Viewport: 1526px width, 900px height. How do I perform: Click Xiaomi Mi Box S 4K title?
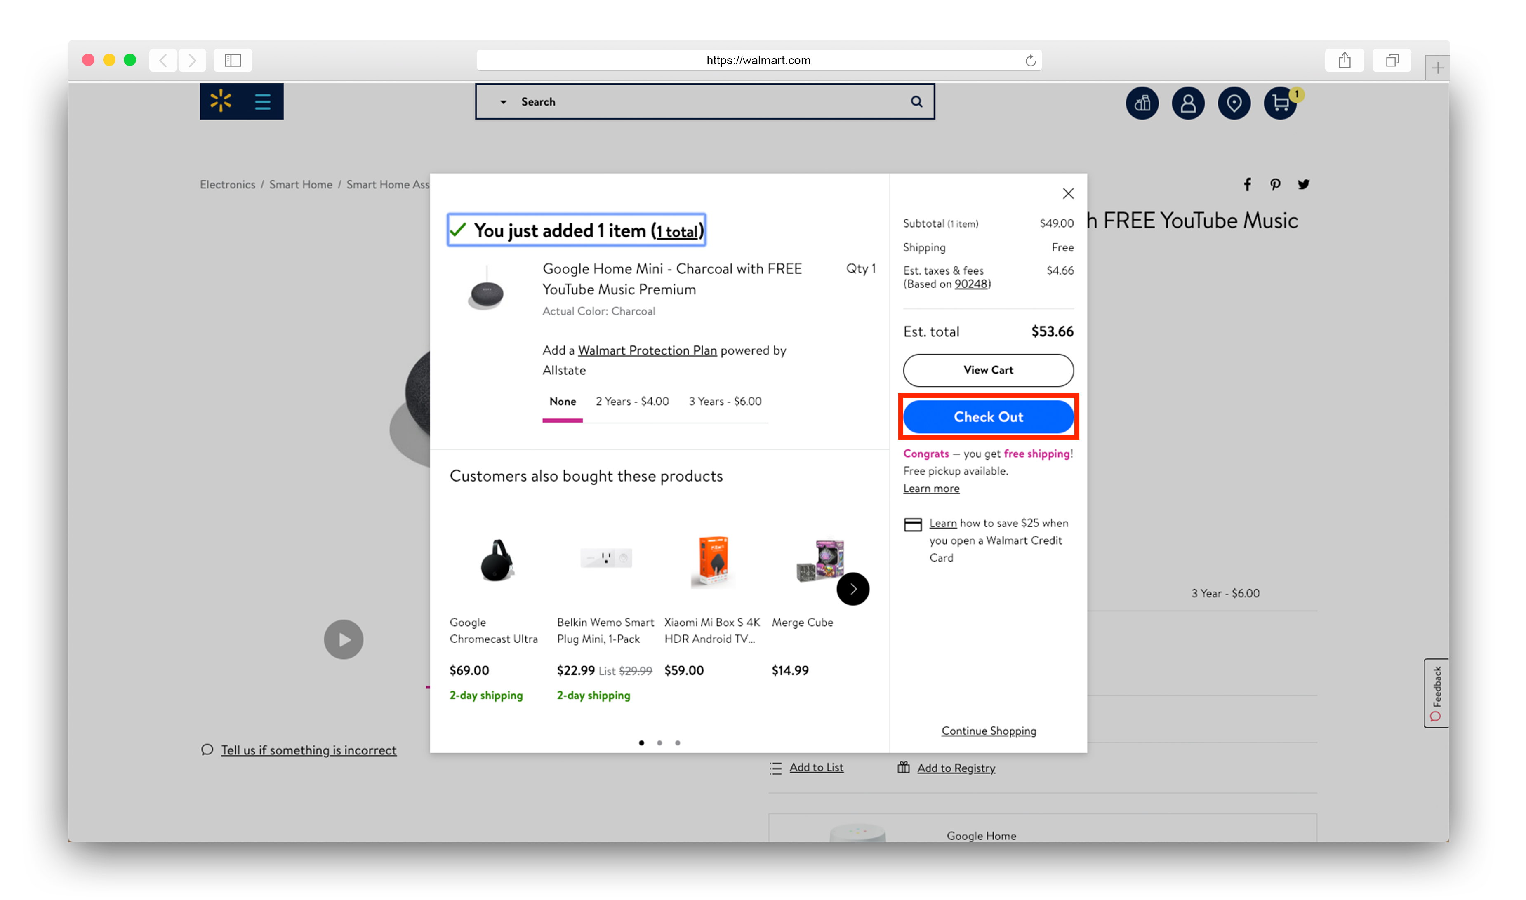pos(712,631)
